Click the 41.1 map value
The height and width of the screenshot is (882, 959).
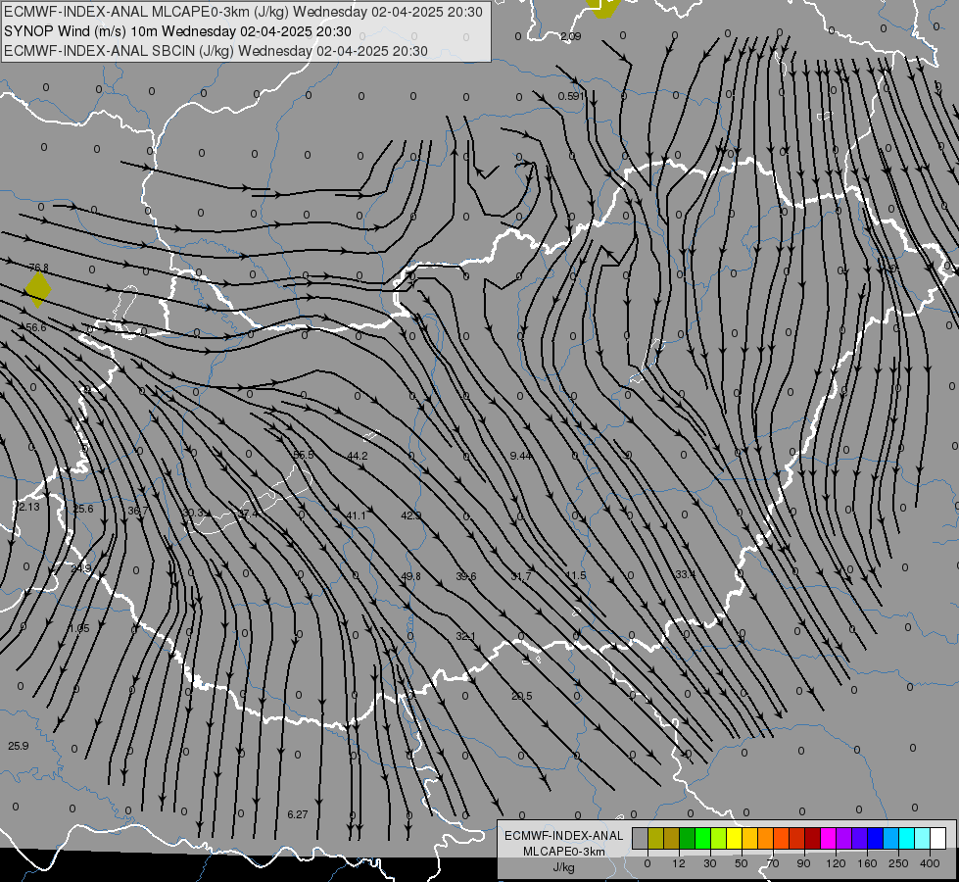[x=356, y=516]
